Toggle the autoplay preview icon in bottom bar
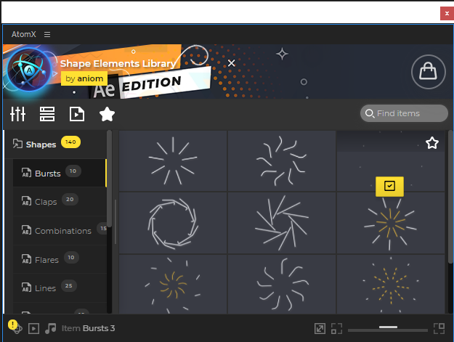 click(x=33, y=328)
